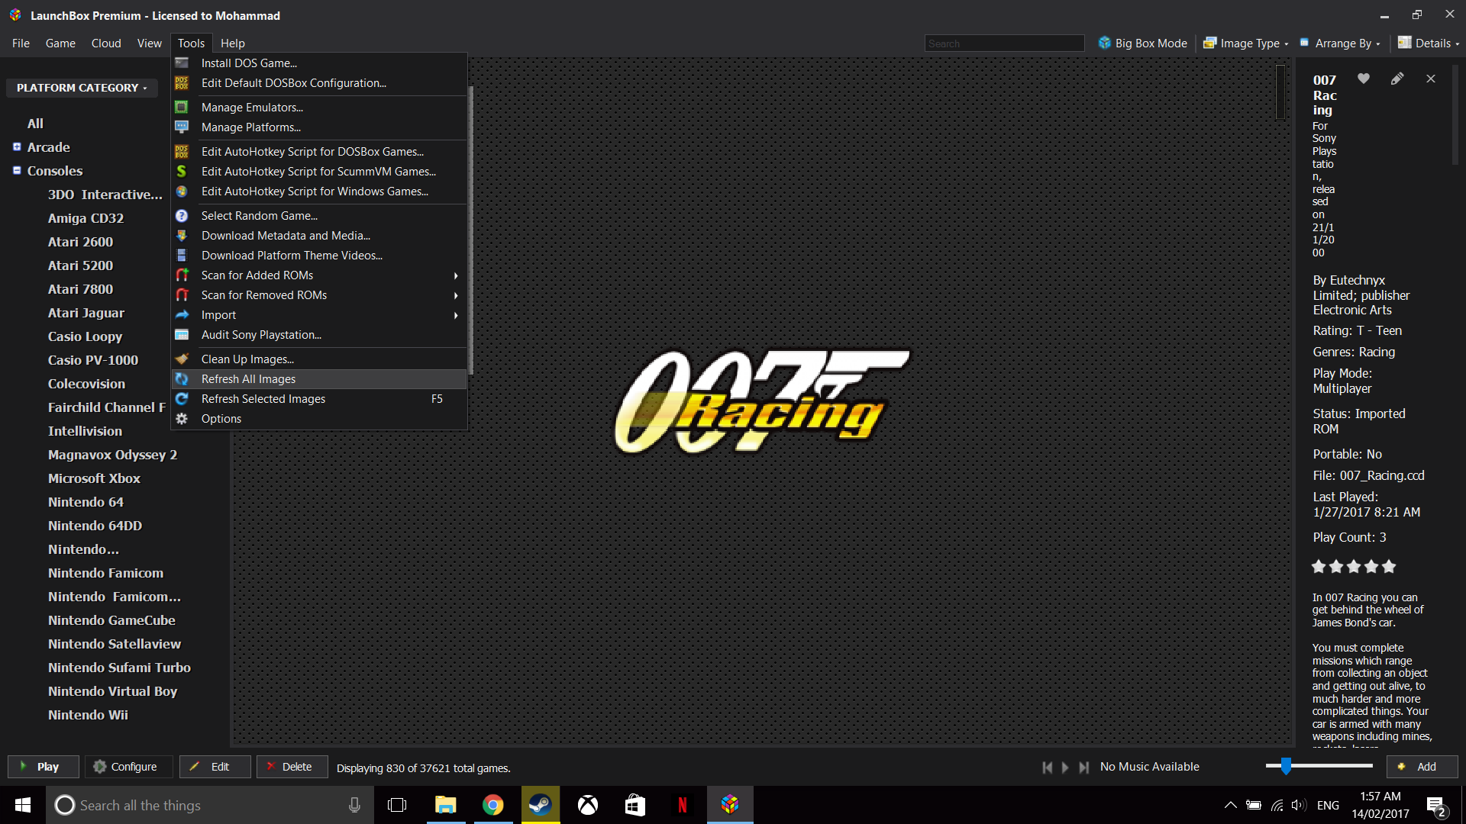The width and height of the screenshot is (1466, 824).
Task: Click the Add button
Action: point(1422,767)
